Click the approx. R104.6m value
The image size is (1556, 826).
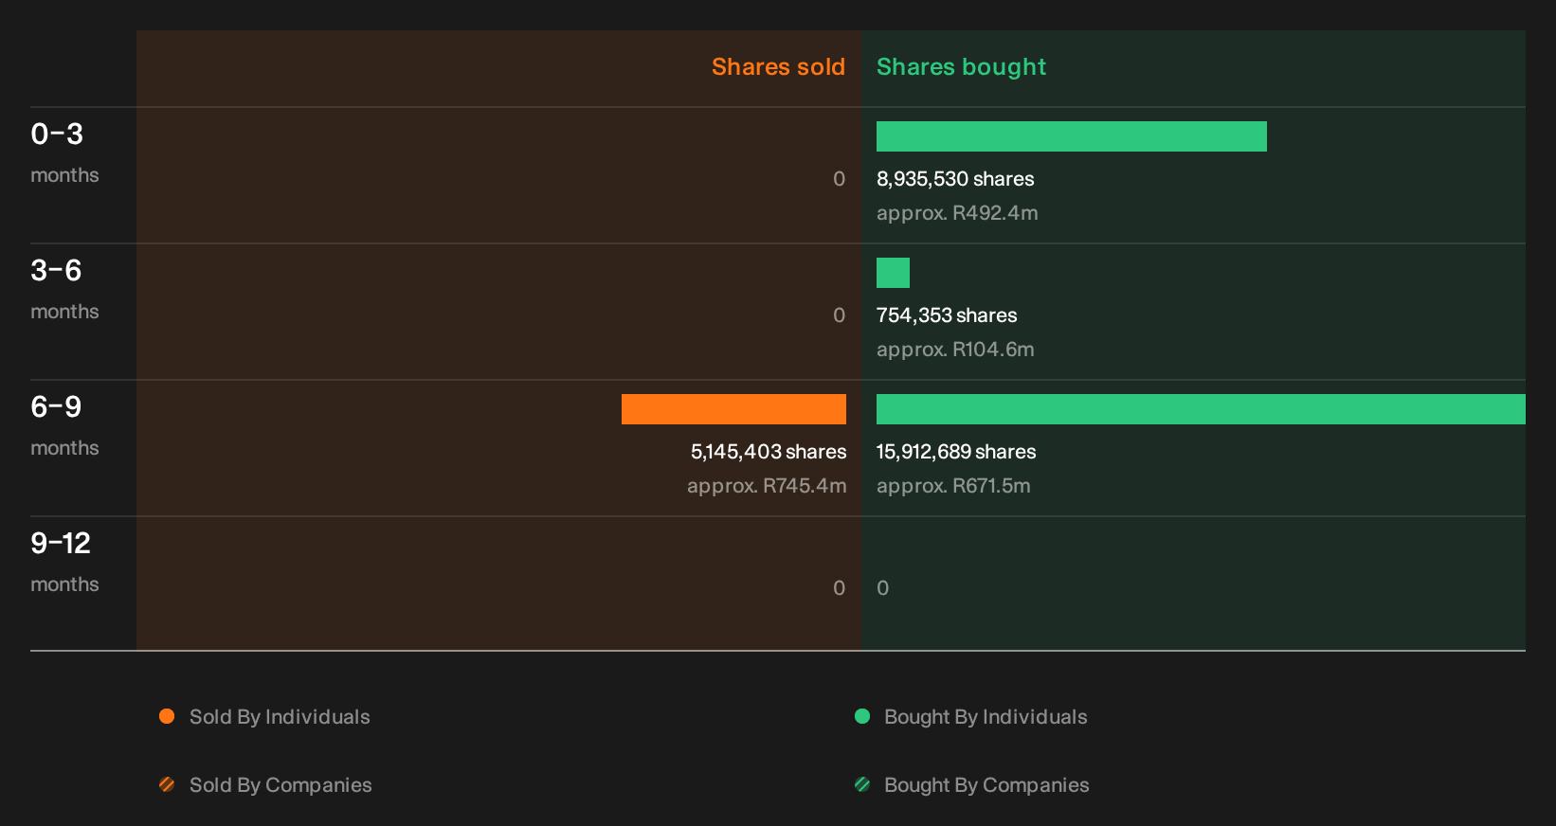[x=955, y=350]
